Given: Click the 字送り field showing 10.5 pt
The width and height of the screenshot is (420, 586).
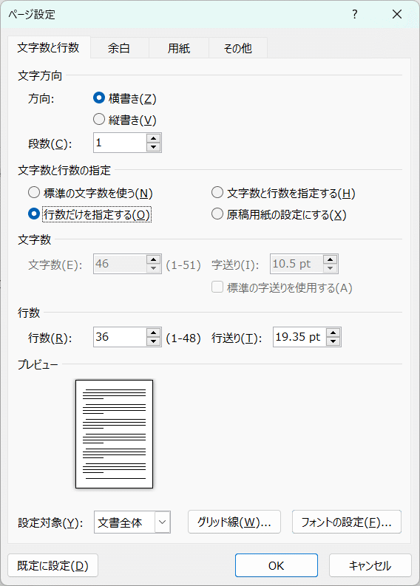Looking at the screenshot, I should (297, 264).
